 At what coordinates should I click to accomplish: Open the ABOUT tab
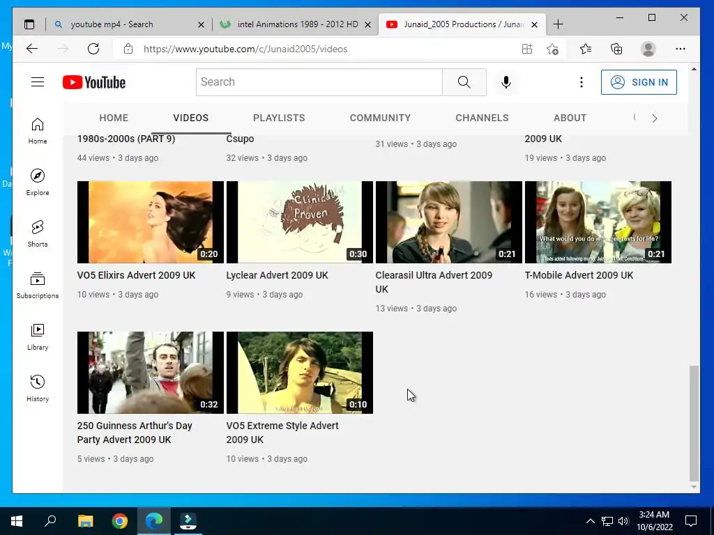click(570, 118)
